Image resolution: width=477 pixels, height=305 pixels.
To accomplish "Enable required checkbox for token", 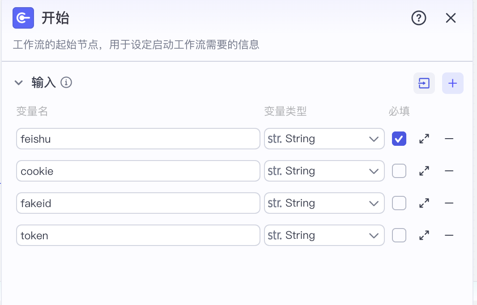I will coord(399,235).
